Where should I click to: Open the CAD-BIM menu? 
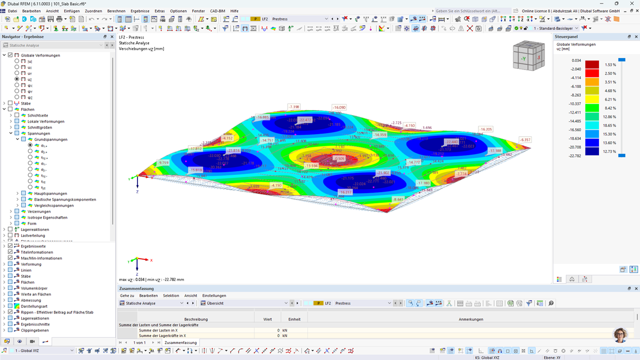[217, 10]
